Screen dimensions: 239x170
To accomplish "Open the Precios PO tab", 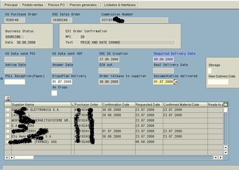I will tap(56, 5).
